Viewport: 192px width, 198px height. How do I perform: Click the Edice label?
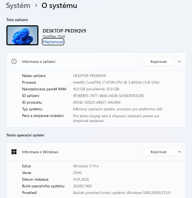(26, 166)
